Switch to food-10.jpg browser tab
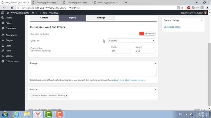The height and width of the screenshot is (118, 211). 108,3
